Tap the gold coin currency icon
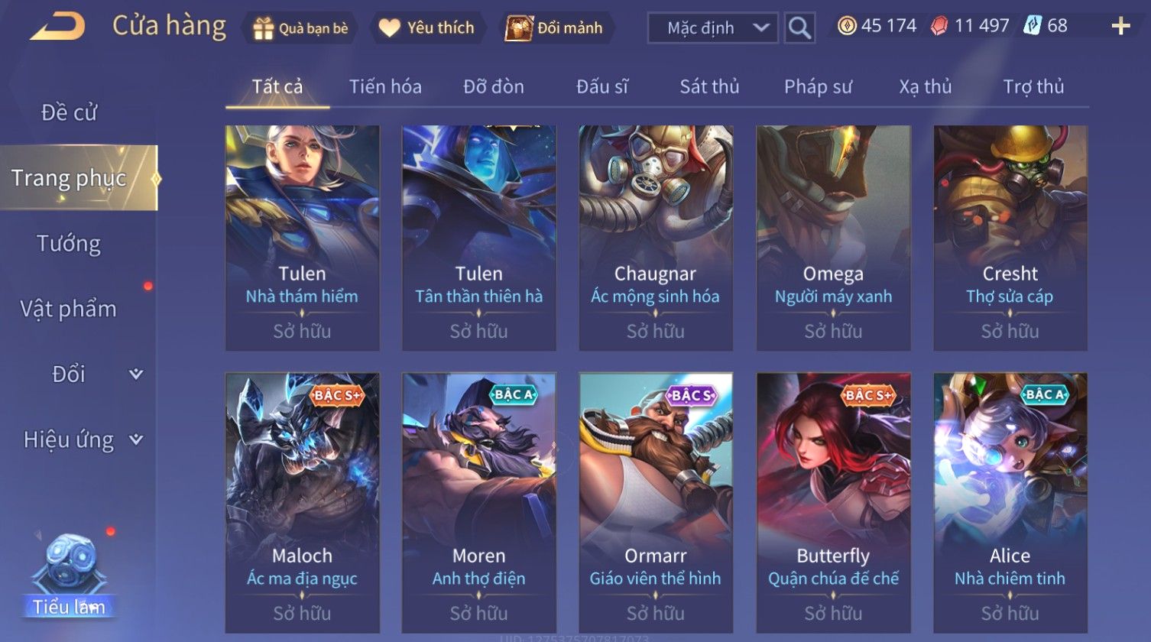Image resolution: width=1151 pixels, height=642 pixels. tap(847, 26)
